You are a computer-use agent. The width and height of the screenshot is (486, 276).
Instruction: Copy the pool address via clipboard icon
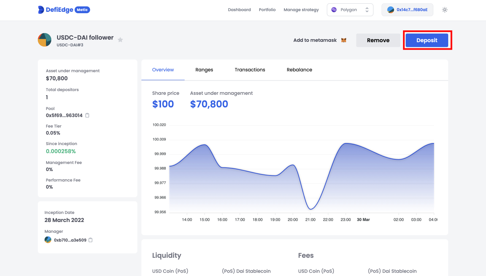(x=87, y=115)
